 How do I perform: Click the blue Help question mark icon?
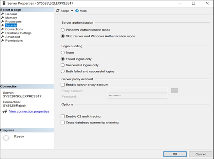click(77, 11)
